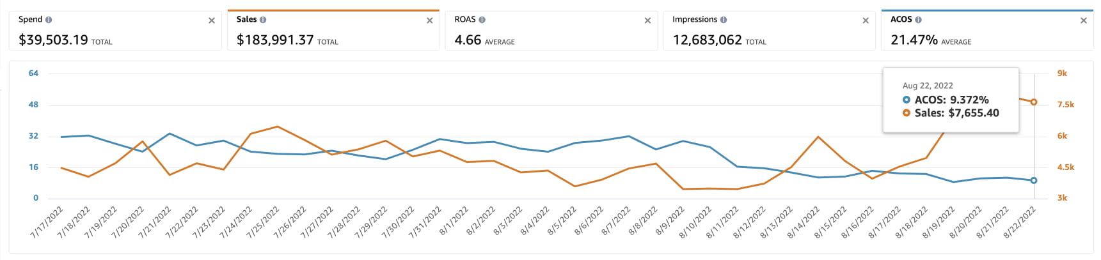Image resolution: width=1101 pixels, height=260 pixels.
Task: Click the Sales peak on the 8/14/2022 line
Action: [818, 137]
